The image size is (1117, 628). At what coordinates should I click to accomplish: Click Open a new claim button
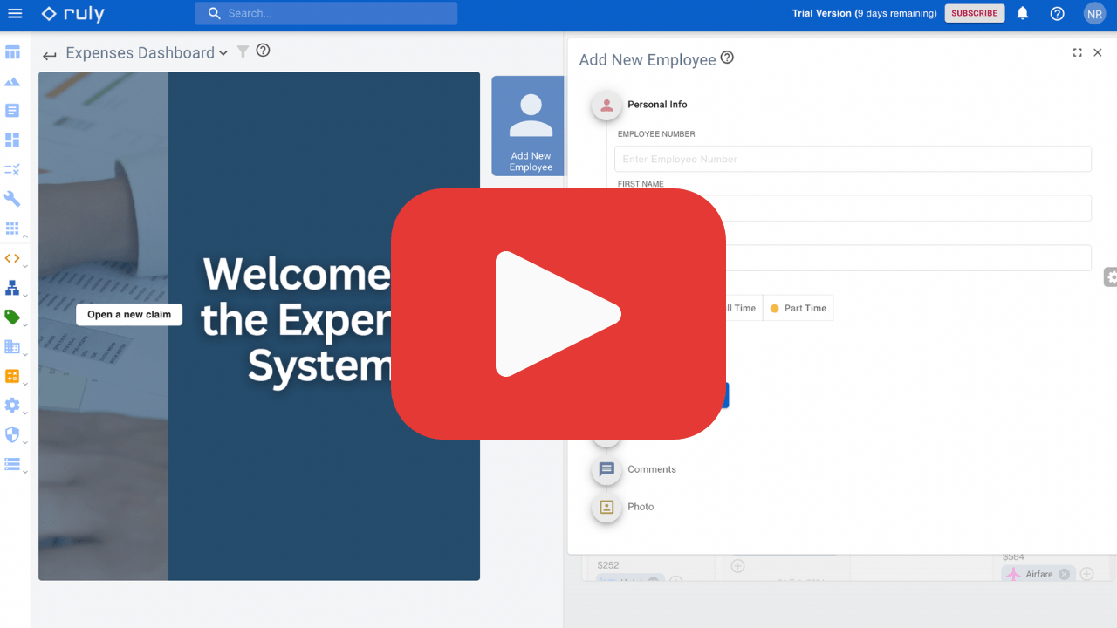pyautogui.click(x=129, y=315)
